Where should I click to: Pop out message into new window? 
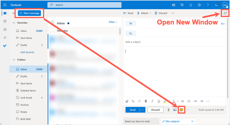225,13
